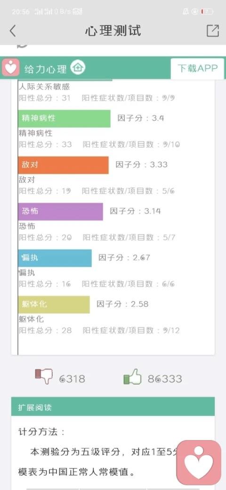The width and height of the screenshot is (226, 490).
Task: Tap the 扩展阅读 section header
Action: click(113, 407)
